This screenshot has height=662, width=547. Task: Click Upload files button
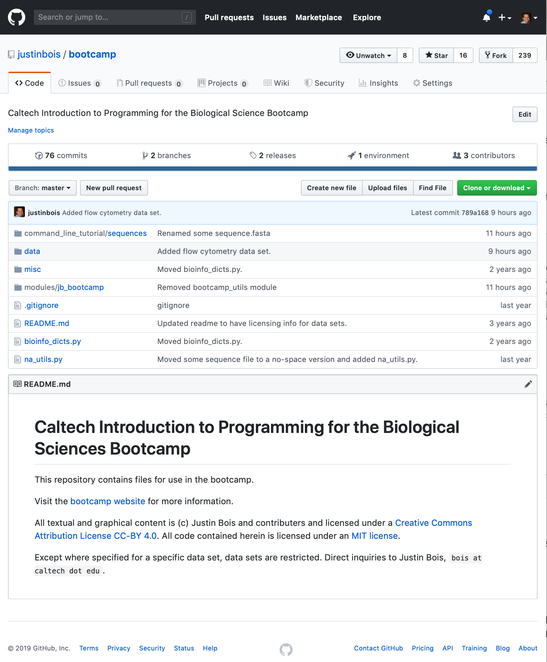coord(388,188)
